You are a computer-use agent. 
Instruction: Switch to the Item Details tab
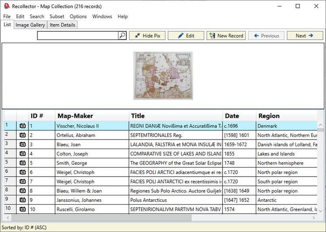pos(62,25)
